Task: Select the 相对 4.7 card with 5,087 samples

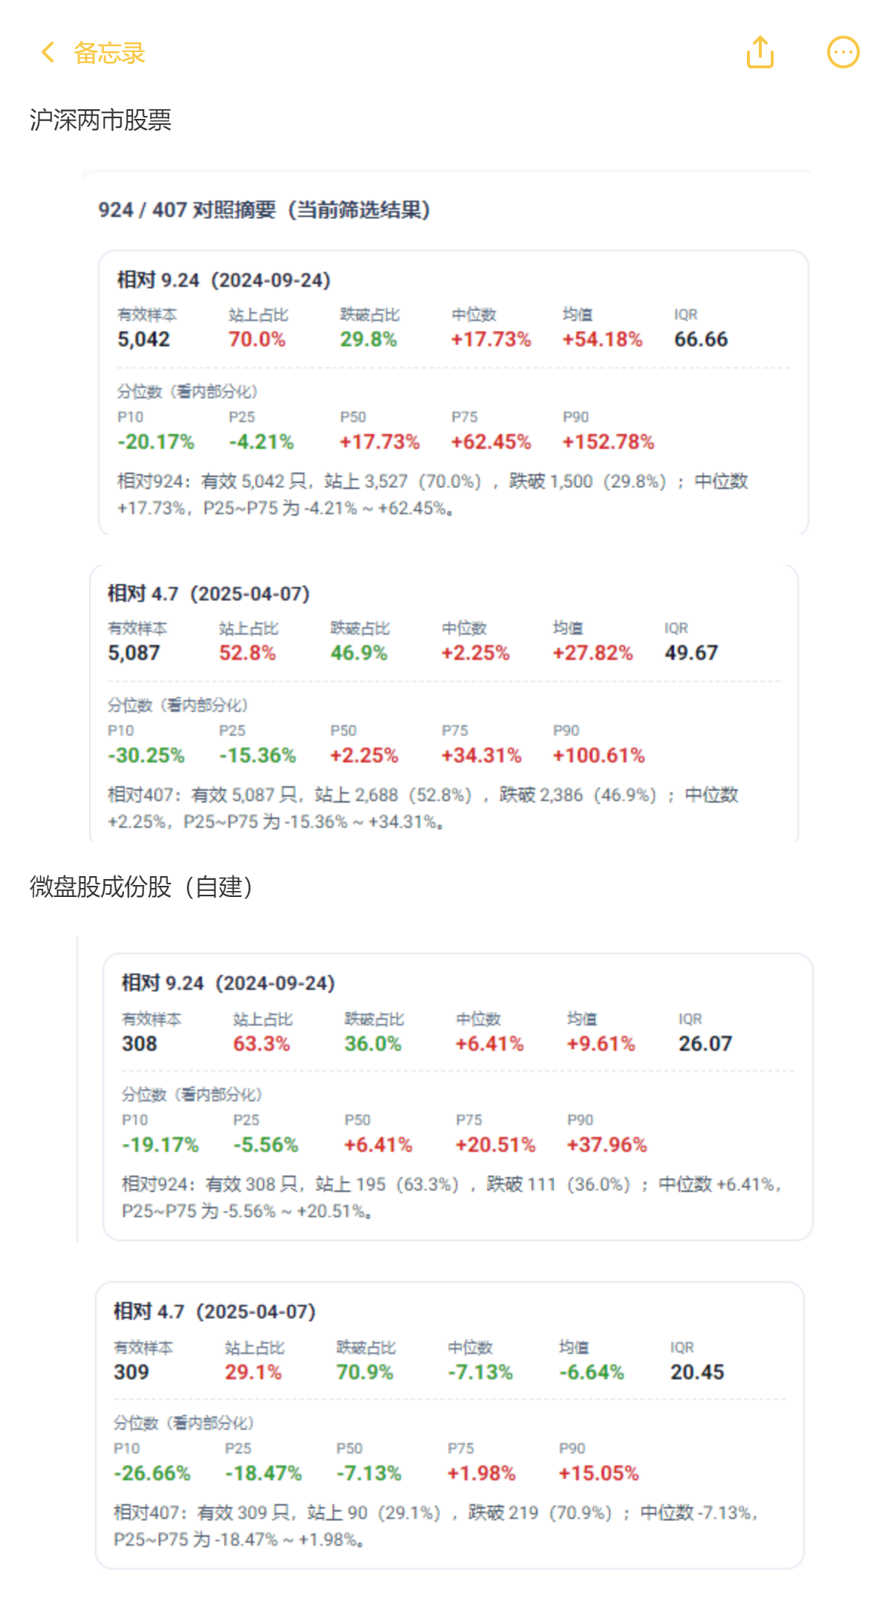Action: tap(444, 703)
